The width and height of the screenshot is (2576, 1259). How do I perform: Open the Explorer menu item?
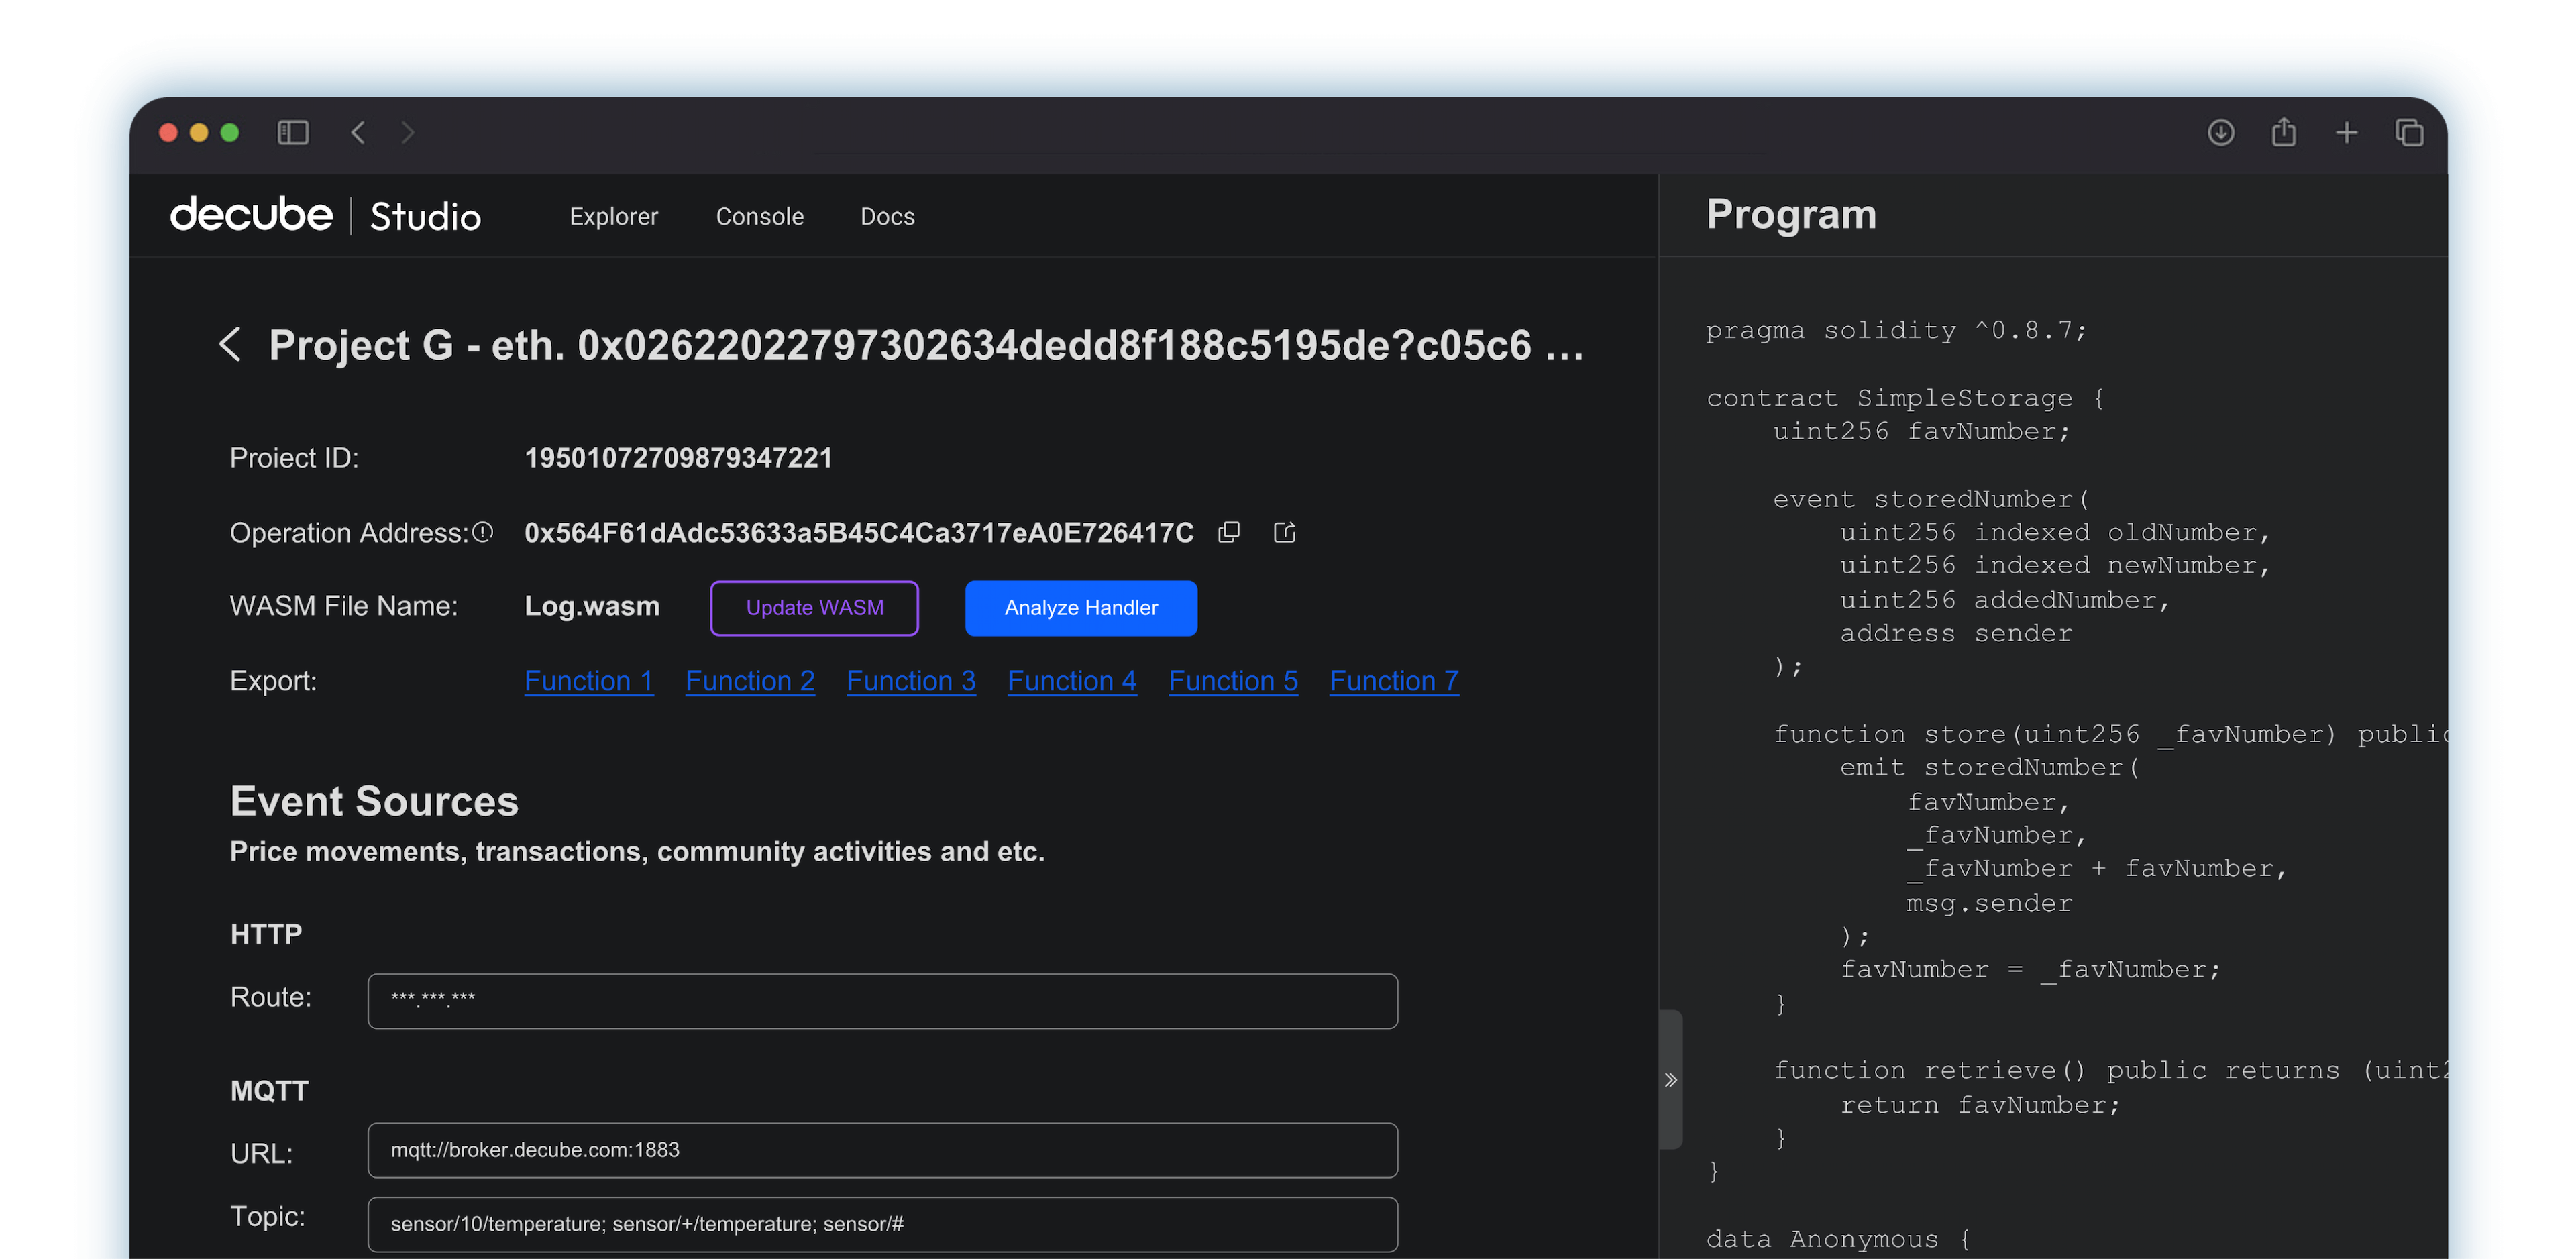point(613,216)
